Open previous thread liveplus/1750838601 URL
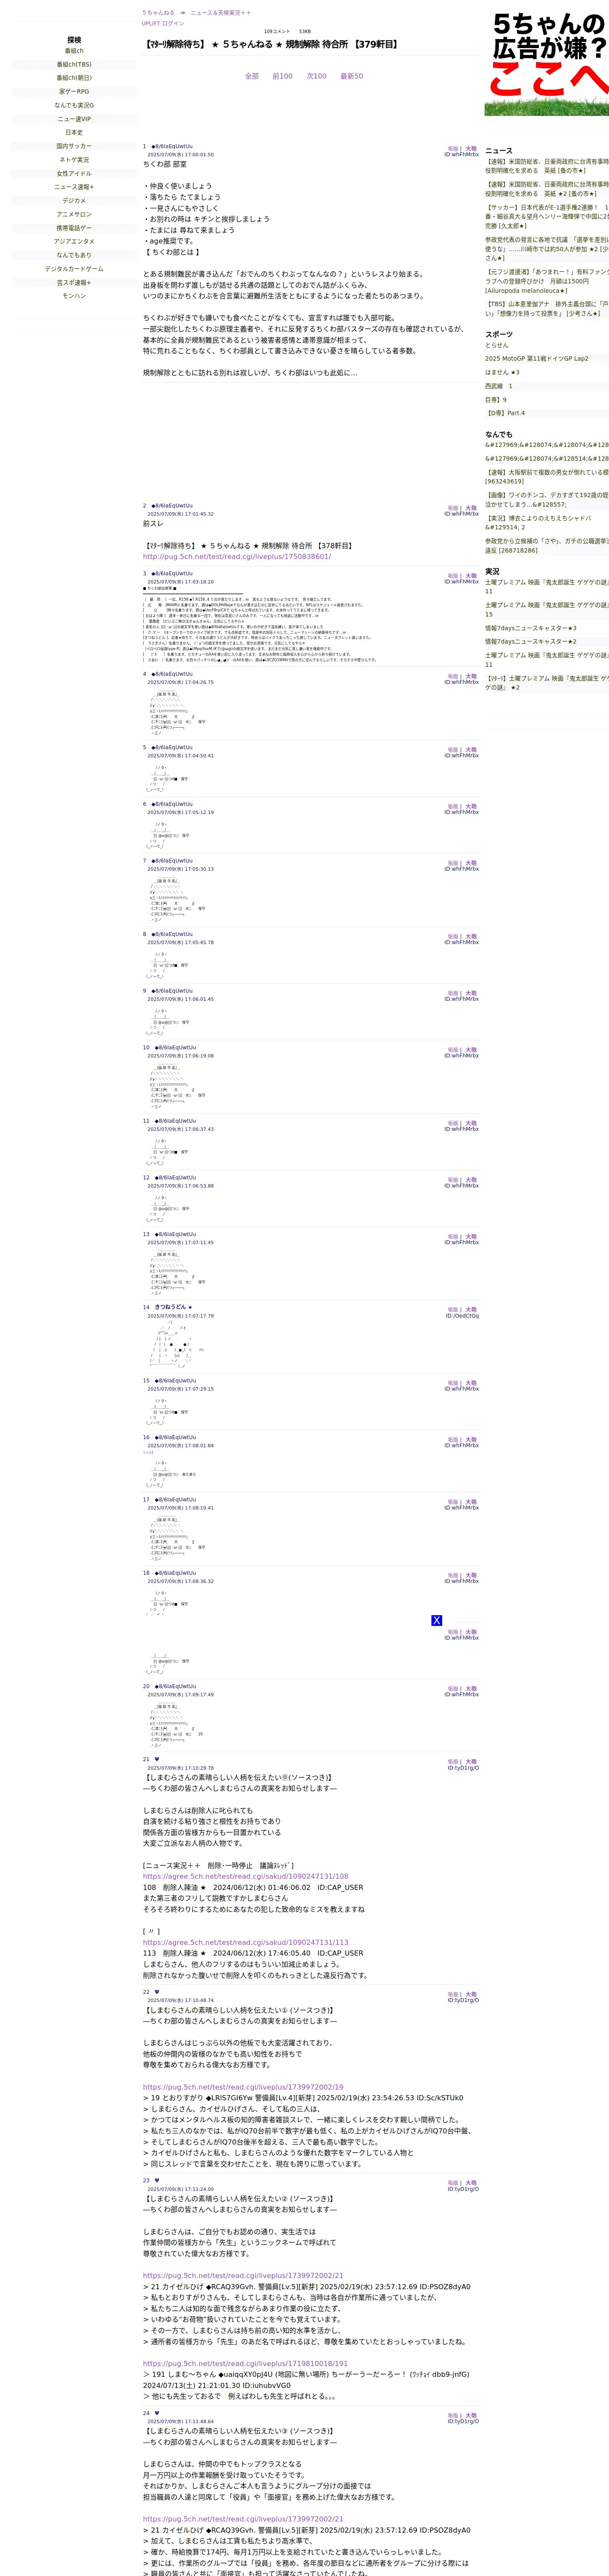Viewport: 609px width, 2576px height. tap(237, 557)
